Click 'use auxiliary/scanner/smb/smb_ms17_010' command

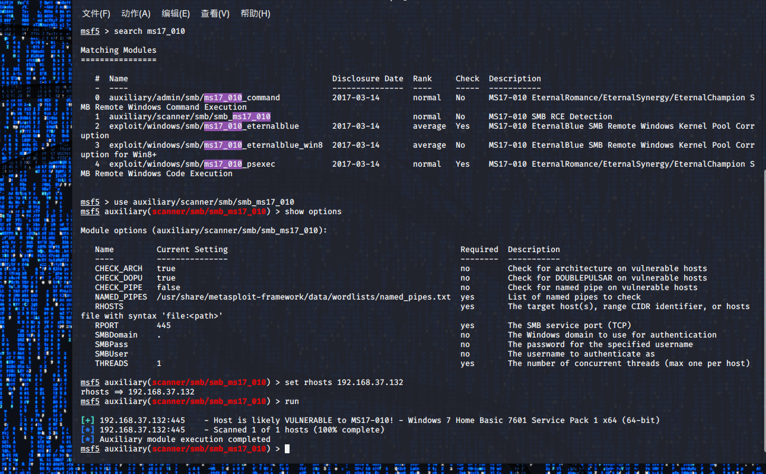pyautogui.click(x=204, y=202)
